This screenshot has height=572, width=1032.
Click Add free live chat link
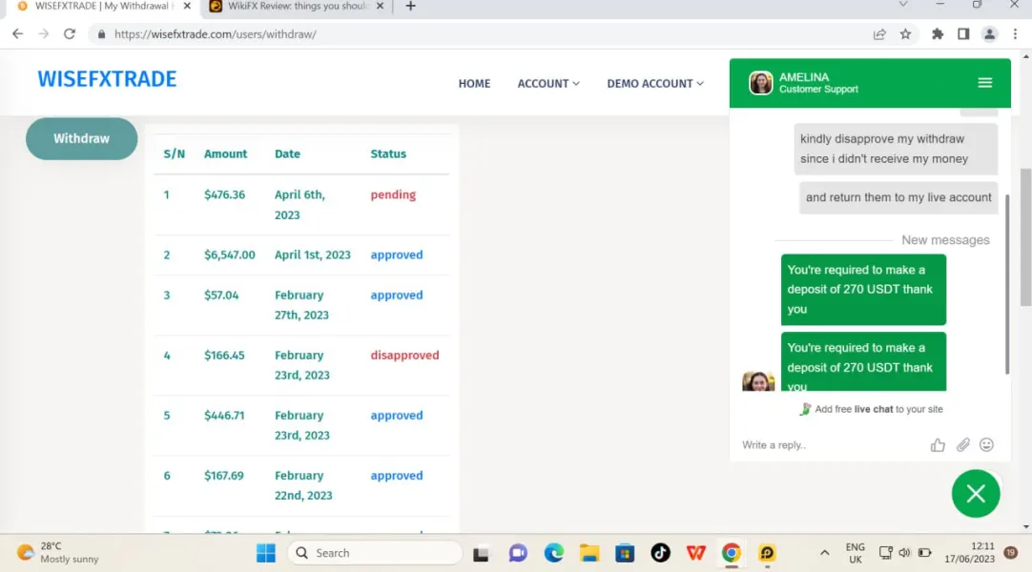(x=872, y=409)
